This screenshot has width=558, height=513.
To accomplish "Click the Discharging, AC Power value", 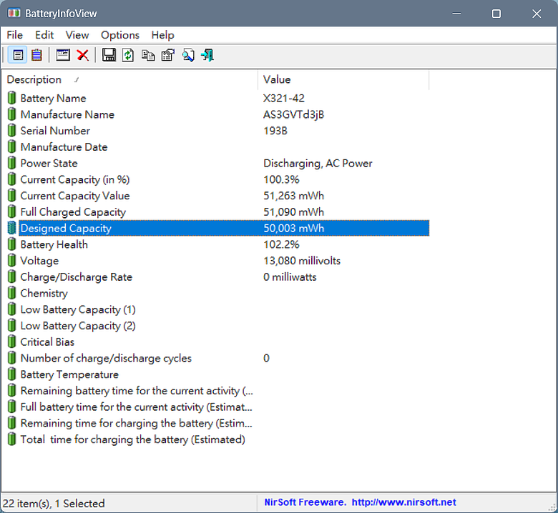I will click(x=318, y=163).
